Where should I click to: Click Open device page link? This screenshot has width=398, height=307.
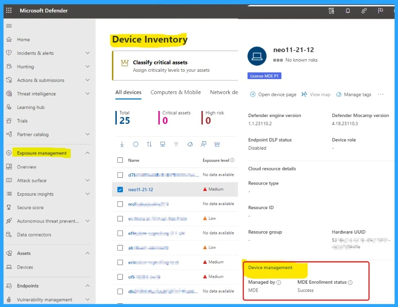(x=273, y=95)
